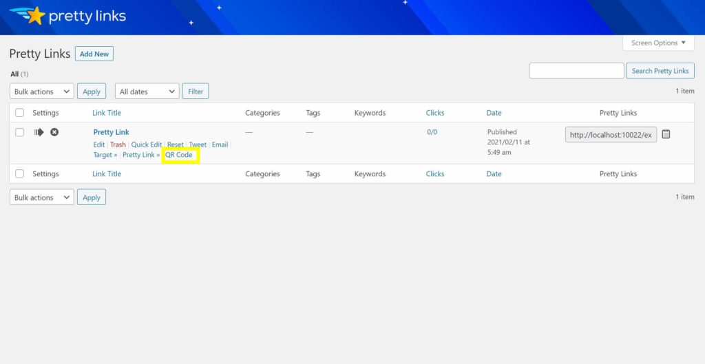Check the Pretty Link row checkbox
Viewport: 705px width, 364px height.
[x=20, y=132]
